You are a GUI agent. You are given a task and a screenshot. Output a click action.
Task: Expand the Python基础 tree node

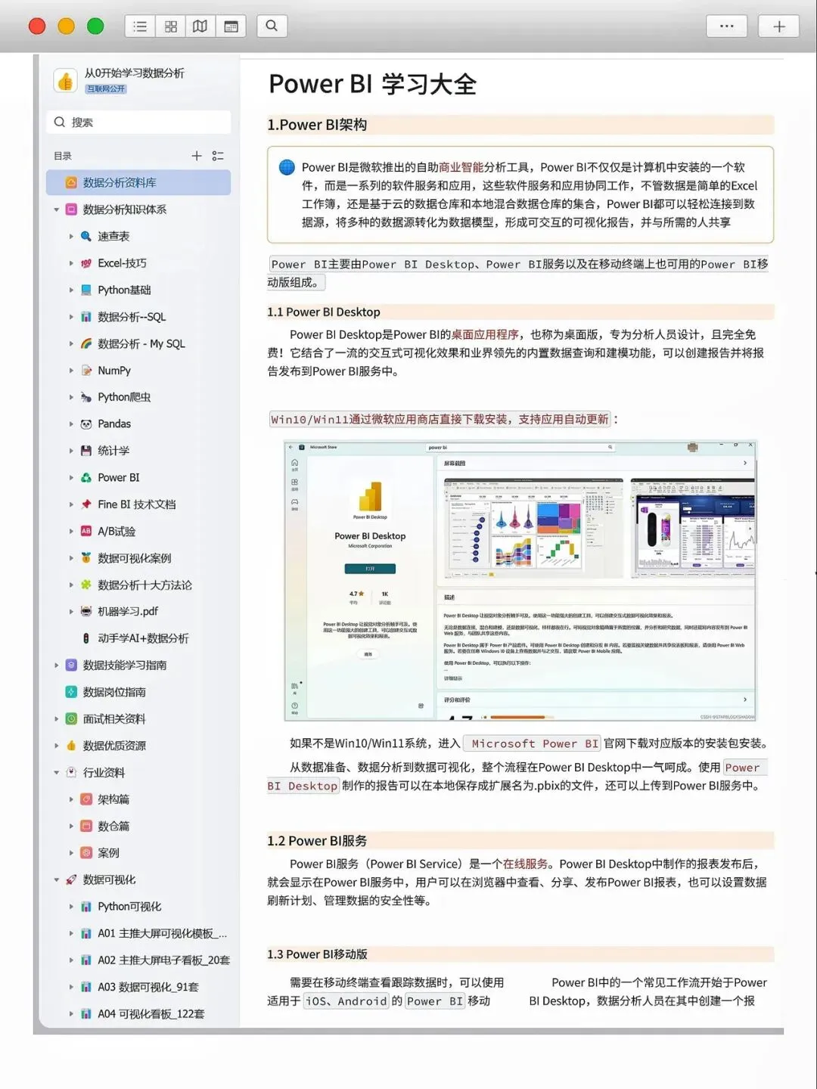(71, 290)
